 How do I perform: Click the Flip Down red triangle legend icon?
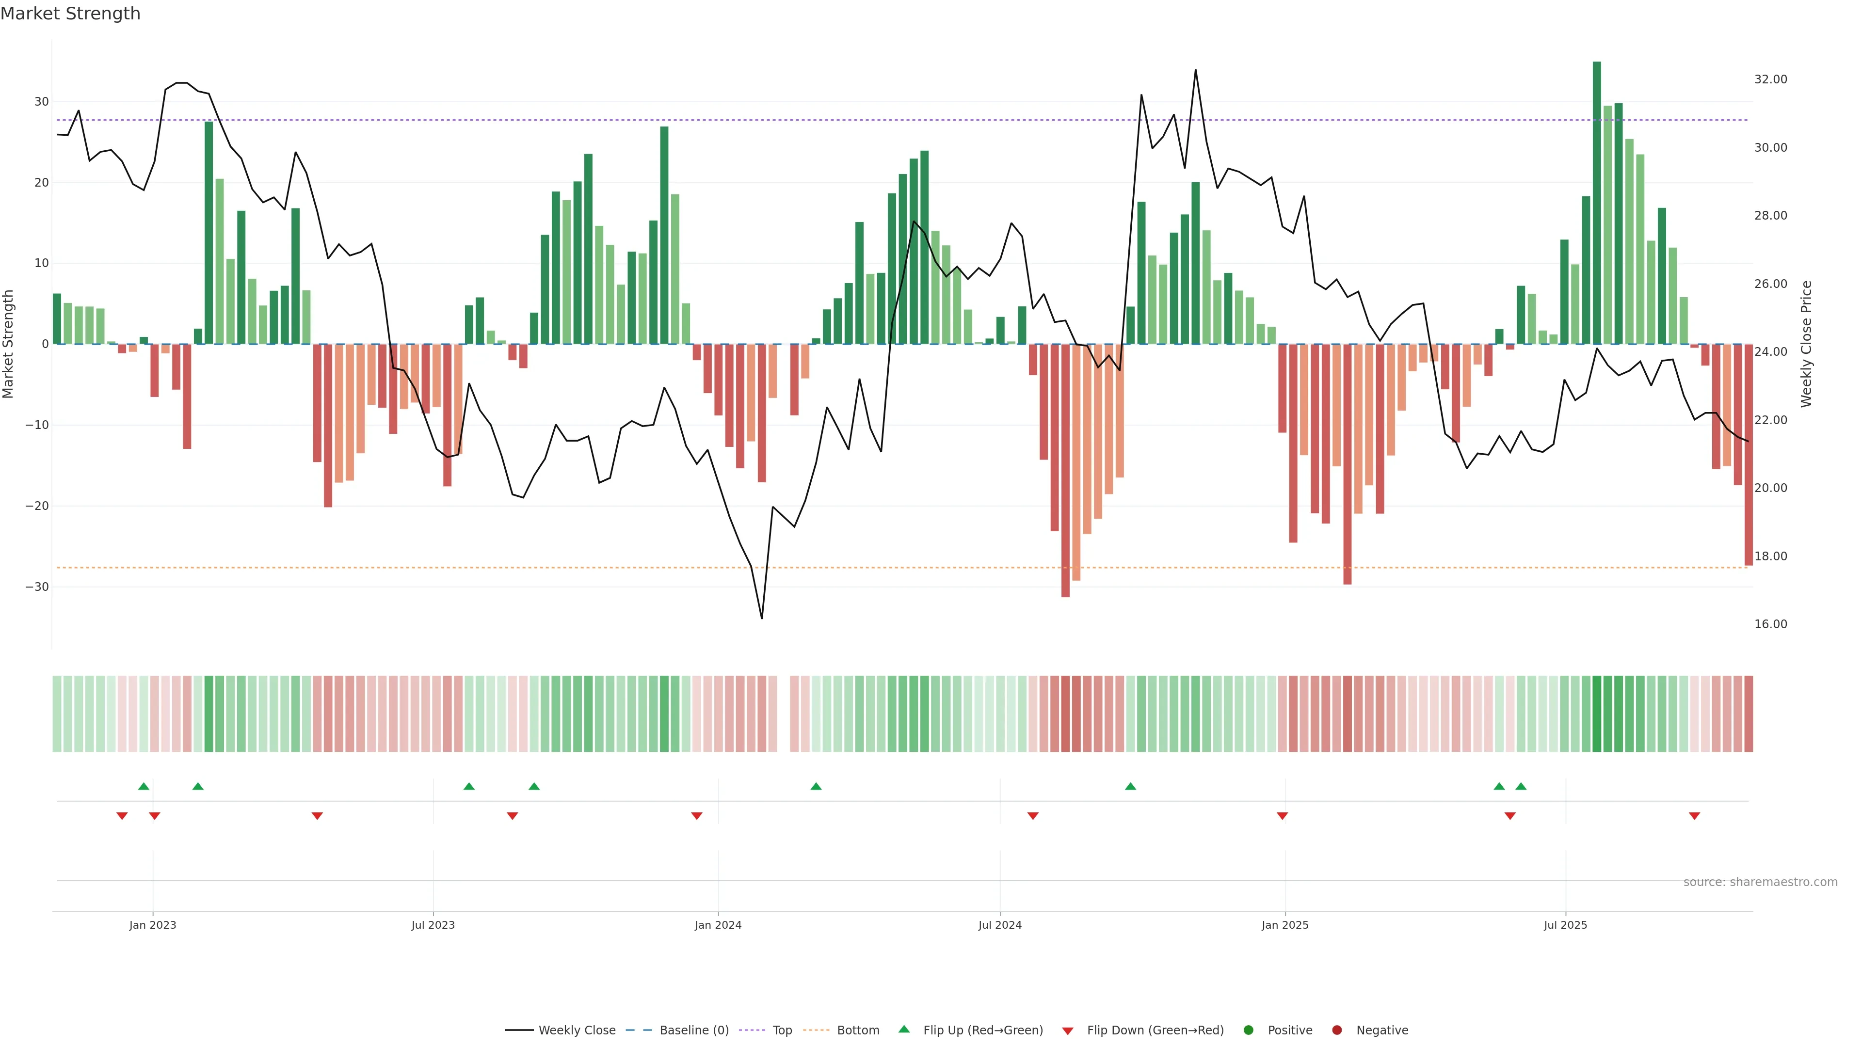[1068, 1031]
